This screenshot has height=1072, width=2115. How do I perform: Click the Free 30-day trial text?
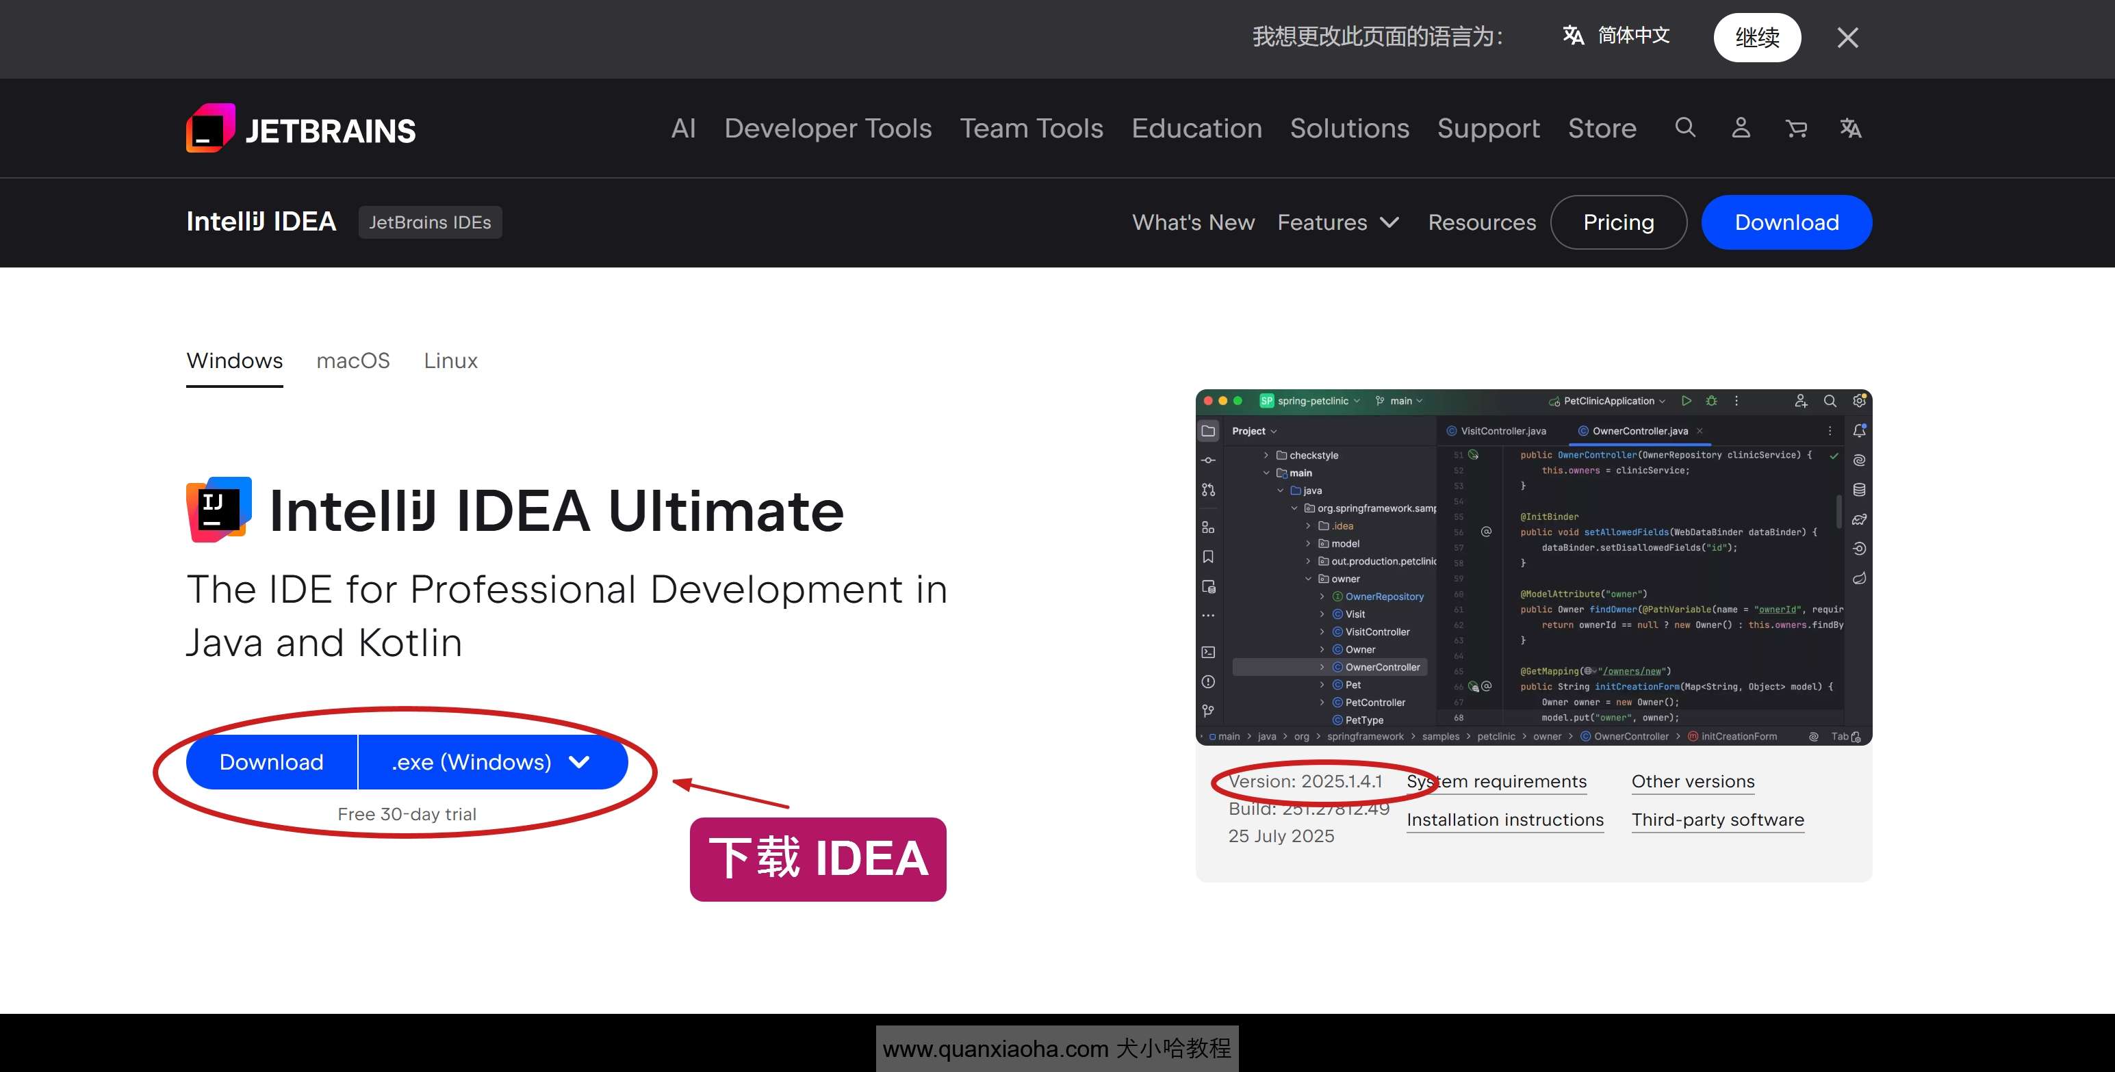pyautogui.click(x=407, y=814)
